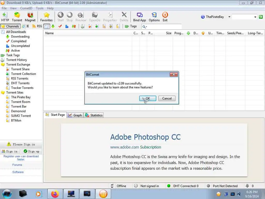Select Downloading in the sidebar tree
The image size is (265, 199).
20,37
